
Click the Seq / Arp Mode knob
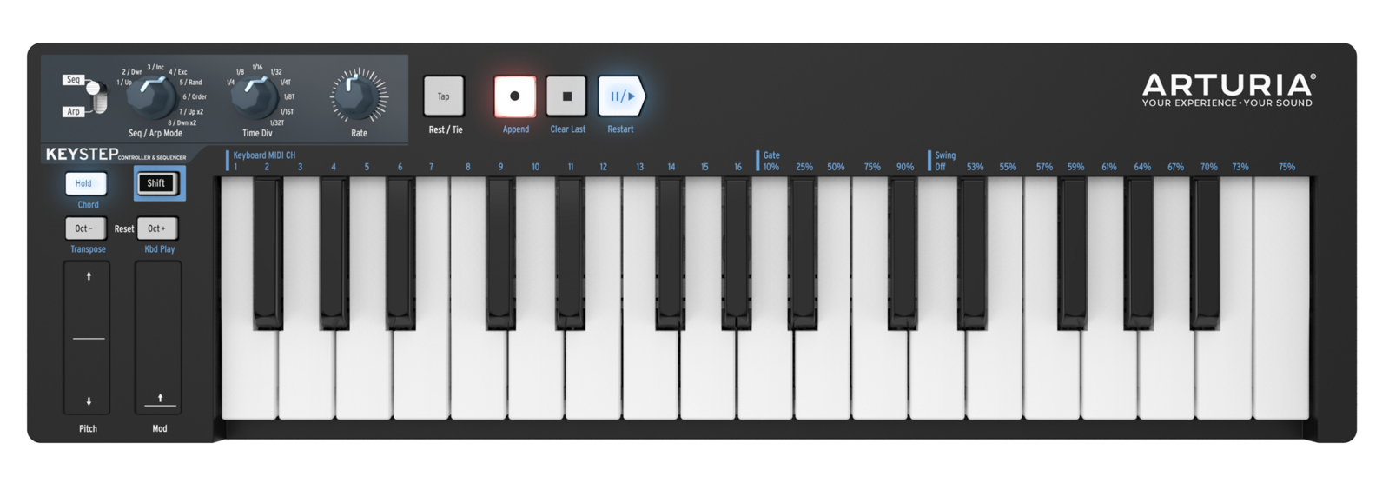(x=152, y=96)
